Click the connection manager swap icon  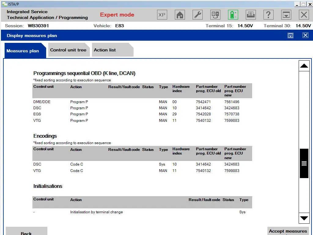(215, 14)
